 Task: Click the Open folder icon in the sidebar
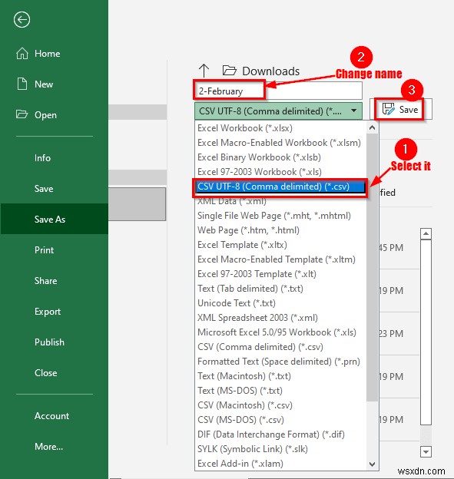point(22,114)
